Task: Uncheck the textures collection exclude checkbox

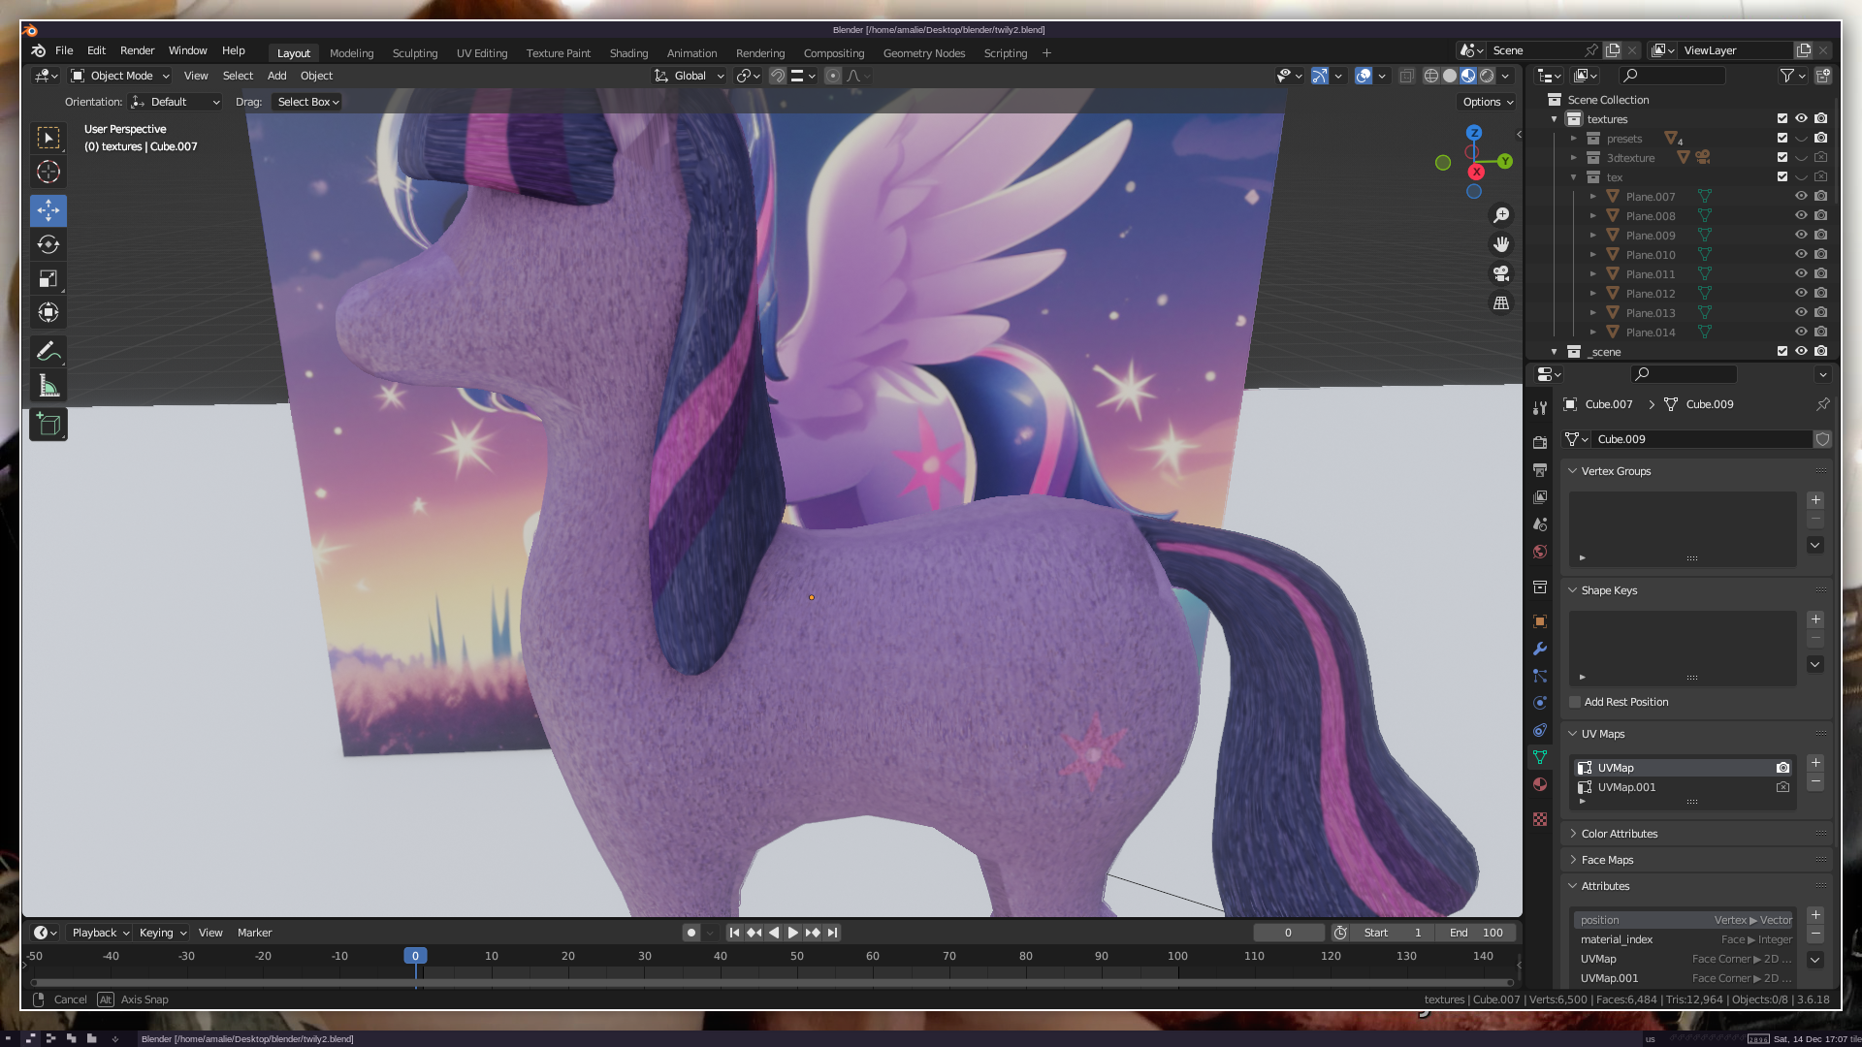Action: 1782,118
